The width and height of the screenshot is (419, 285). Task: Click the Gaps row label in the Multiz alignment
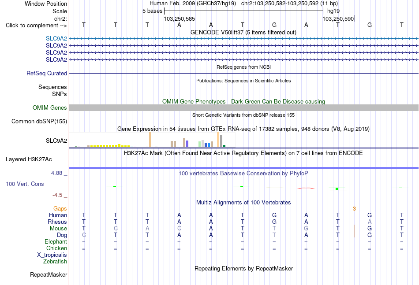tap(60, 209)
